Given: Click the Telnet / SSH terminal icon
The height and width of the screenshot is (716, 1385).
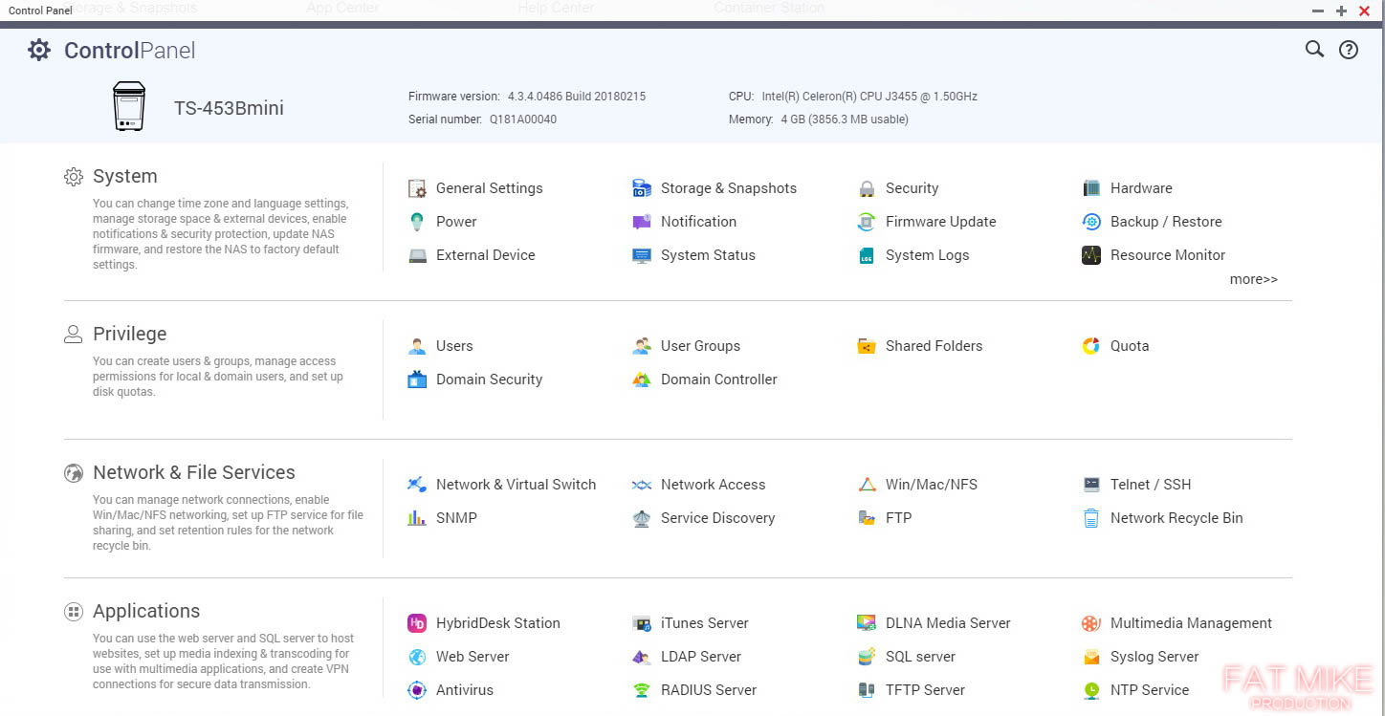Looking at the screenshot, I should click(x=1091, y=485).
